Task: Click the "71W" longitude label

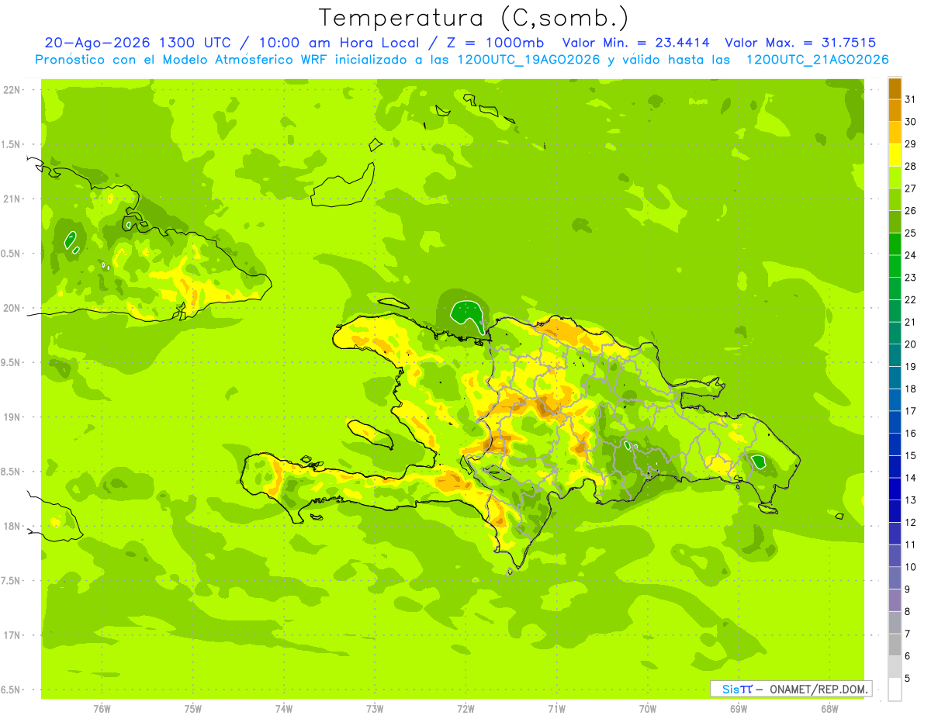Action: (x=556, y=708)
